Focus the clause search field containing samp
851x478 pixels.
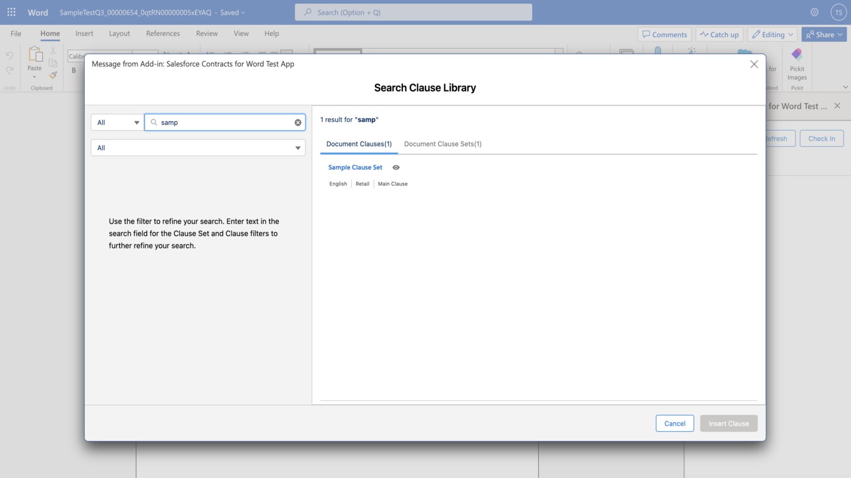point(225,123)
